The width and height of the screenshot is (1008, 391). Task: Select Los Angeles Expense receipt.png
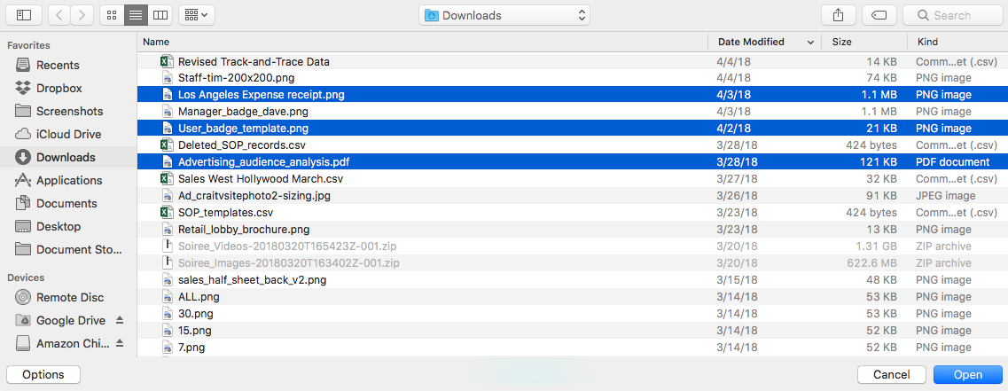572,95
